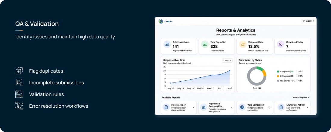Expand the Population & Demographics report chevron
Screen dimensions: 331x132
click(231, 108)
